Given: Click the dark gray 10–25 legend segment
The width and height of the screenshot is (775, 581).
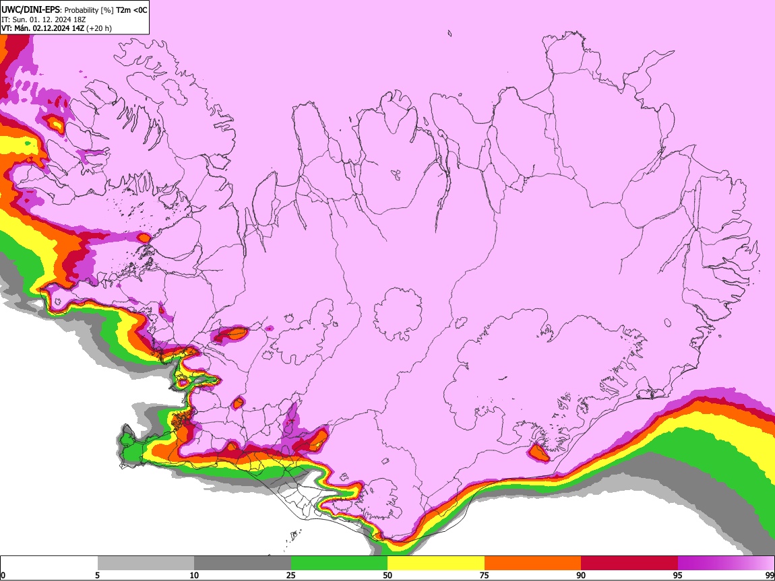Looking at the screenshot, I should (x=243, y=563).
